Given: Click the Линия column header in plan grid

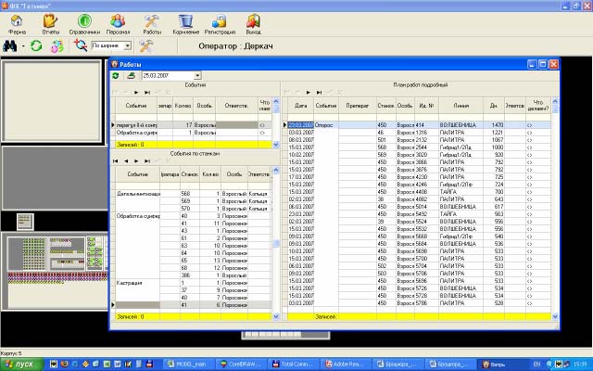Looking at the screenshot, I should (x=461, y=106).
